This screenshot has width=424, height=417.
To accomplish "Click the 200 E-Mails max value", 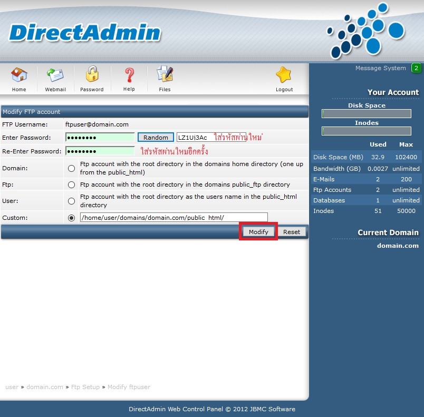I will pos(406,179).
